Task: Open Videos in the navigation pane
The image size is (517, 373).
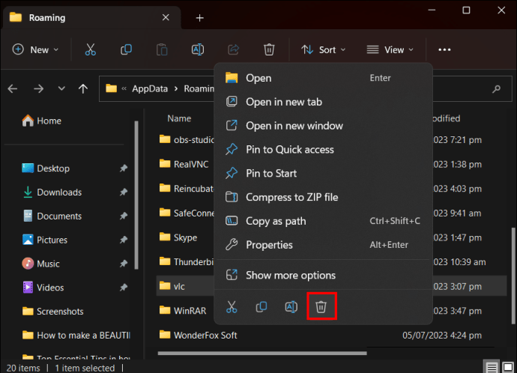Action: 43,288
